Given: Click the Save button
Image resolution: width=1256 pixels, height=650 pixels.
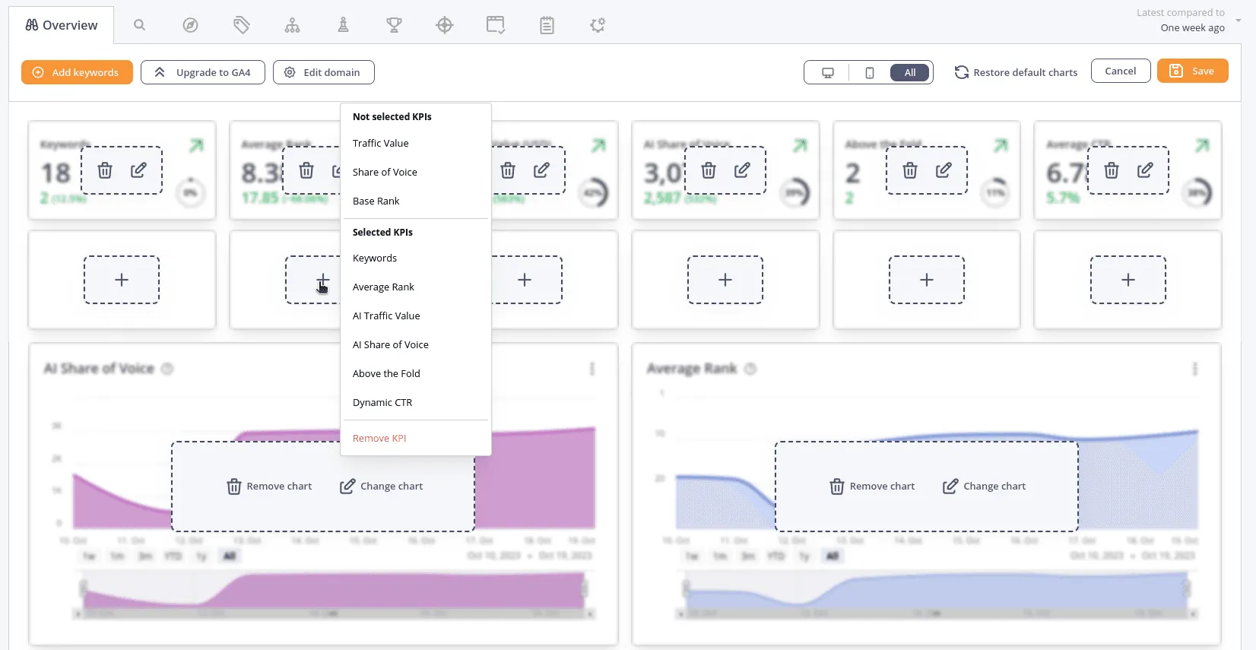Looking at the screenshot, I should coord(1192,71).
